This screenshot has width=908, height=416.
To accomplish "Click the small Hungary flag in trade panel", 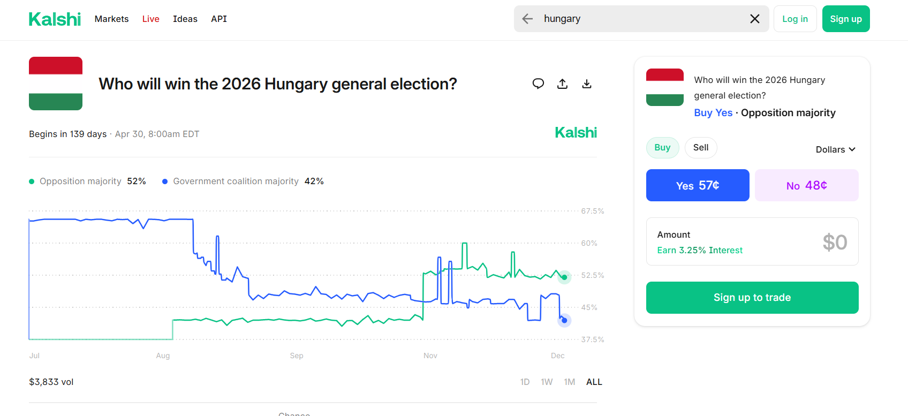I will point(664,87).
